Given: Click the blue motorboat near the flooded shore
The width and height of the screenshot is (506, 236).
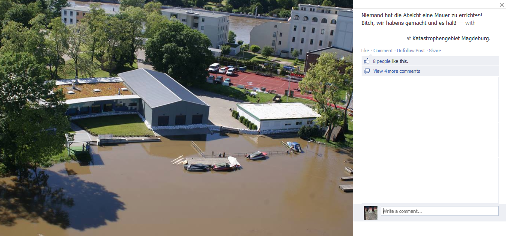Looking at the screenshot, I should click(294, 146).
